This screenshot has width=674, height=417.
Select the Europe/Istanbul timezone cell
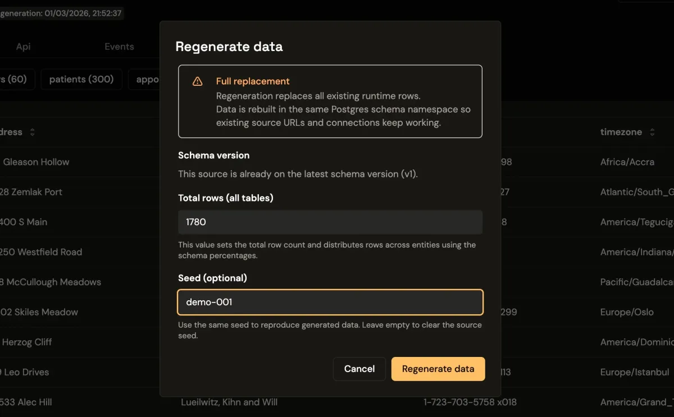[x=634, y=372]
